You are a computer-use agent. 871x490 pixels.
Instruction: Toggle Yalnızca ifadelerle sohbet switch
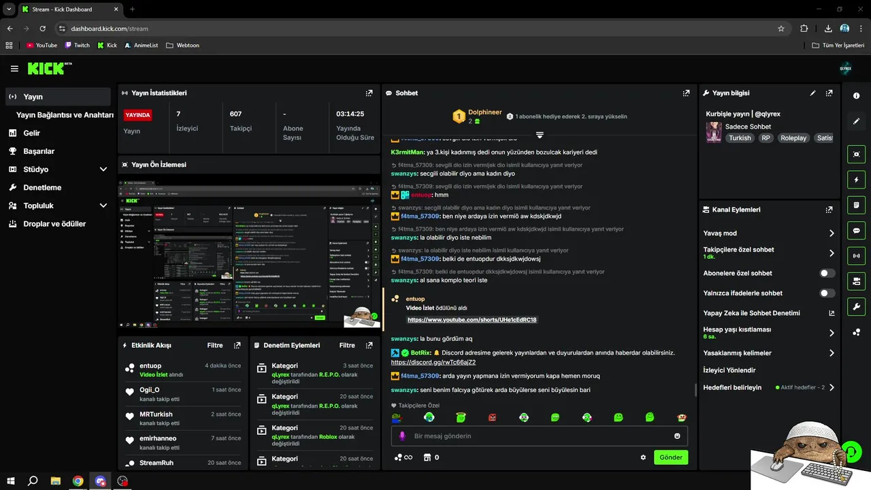(827, 293)
